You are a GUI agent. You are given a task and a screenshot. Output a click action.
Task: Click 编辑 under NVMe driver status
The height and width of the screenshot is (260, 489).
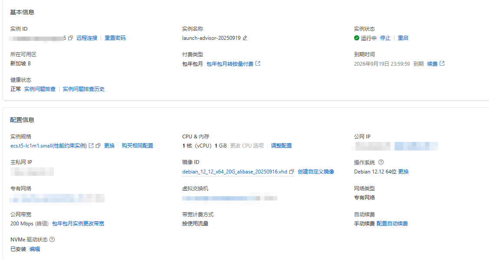click(x=35, y=249)
